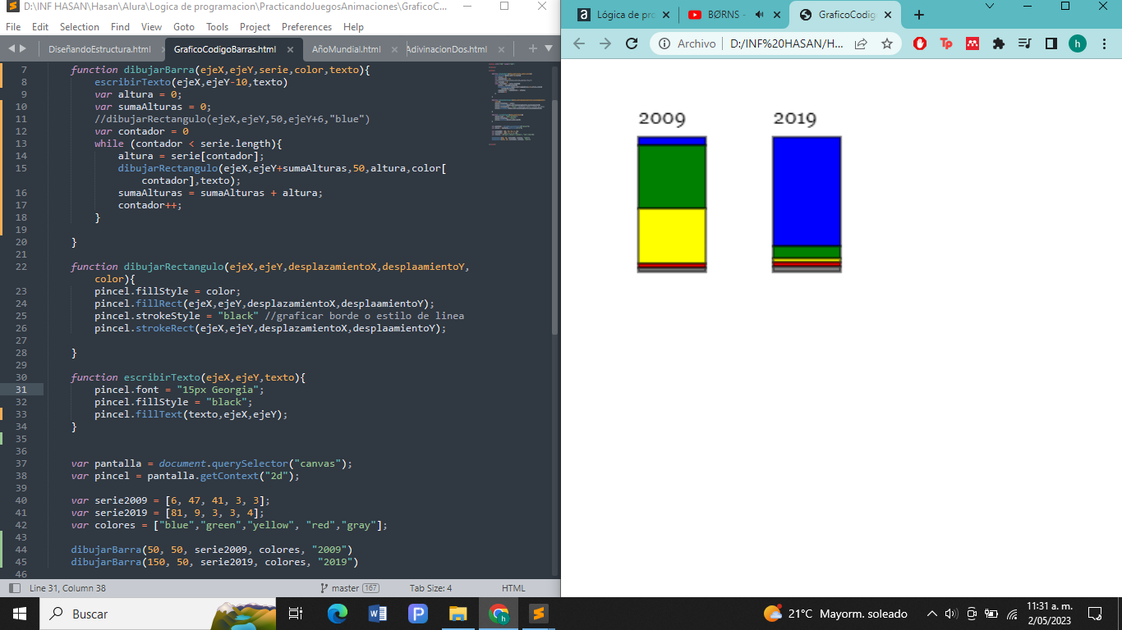Click the Chrome back arrow
Image resolution: width=1122 pixels, height=630 pixels.
579,43
